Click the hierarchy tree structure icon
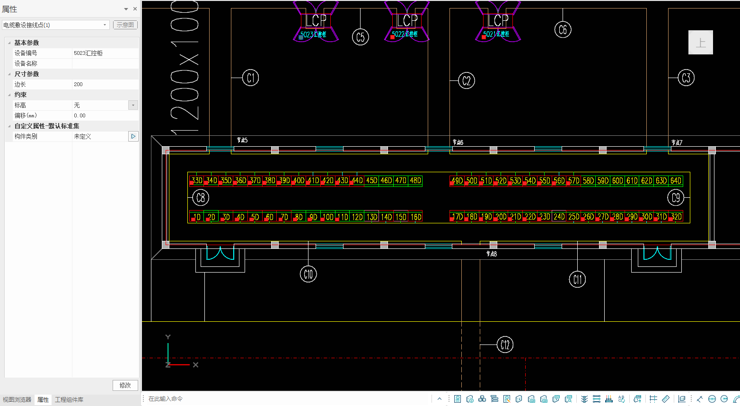The height and width of the screenshot is (406, 740). [494, 399]
